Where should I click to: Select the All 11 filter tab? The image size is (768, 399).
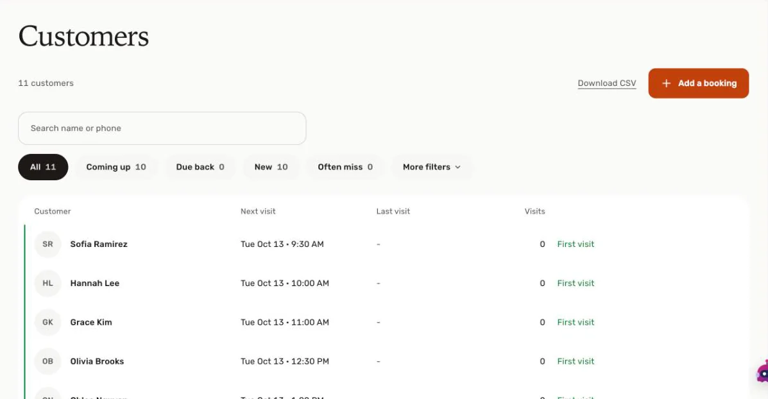pyautogui.click(x=43, y=167)
